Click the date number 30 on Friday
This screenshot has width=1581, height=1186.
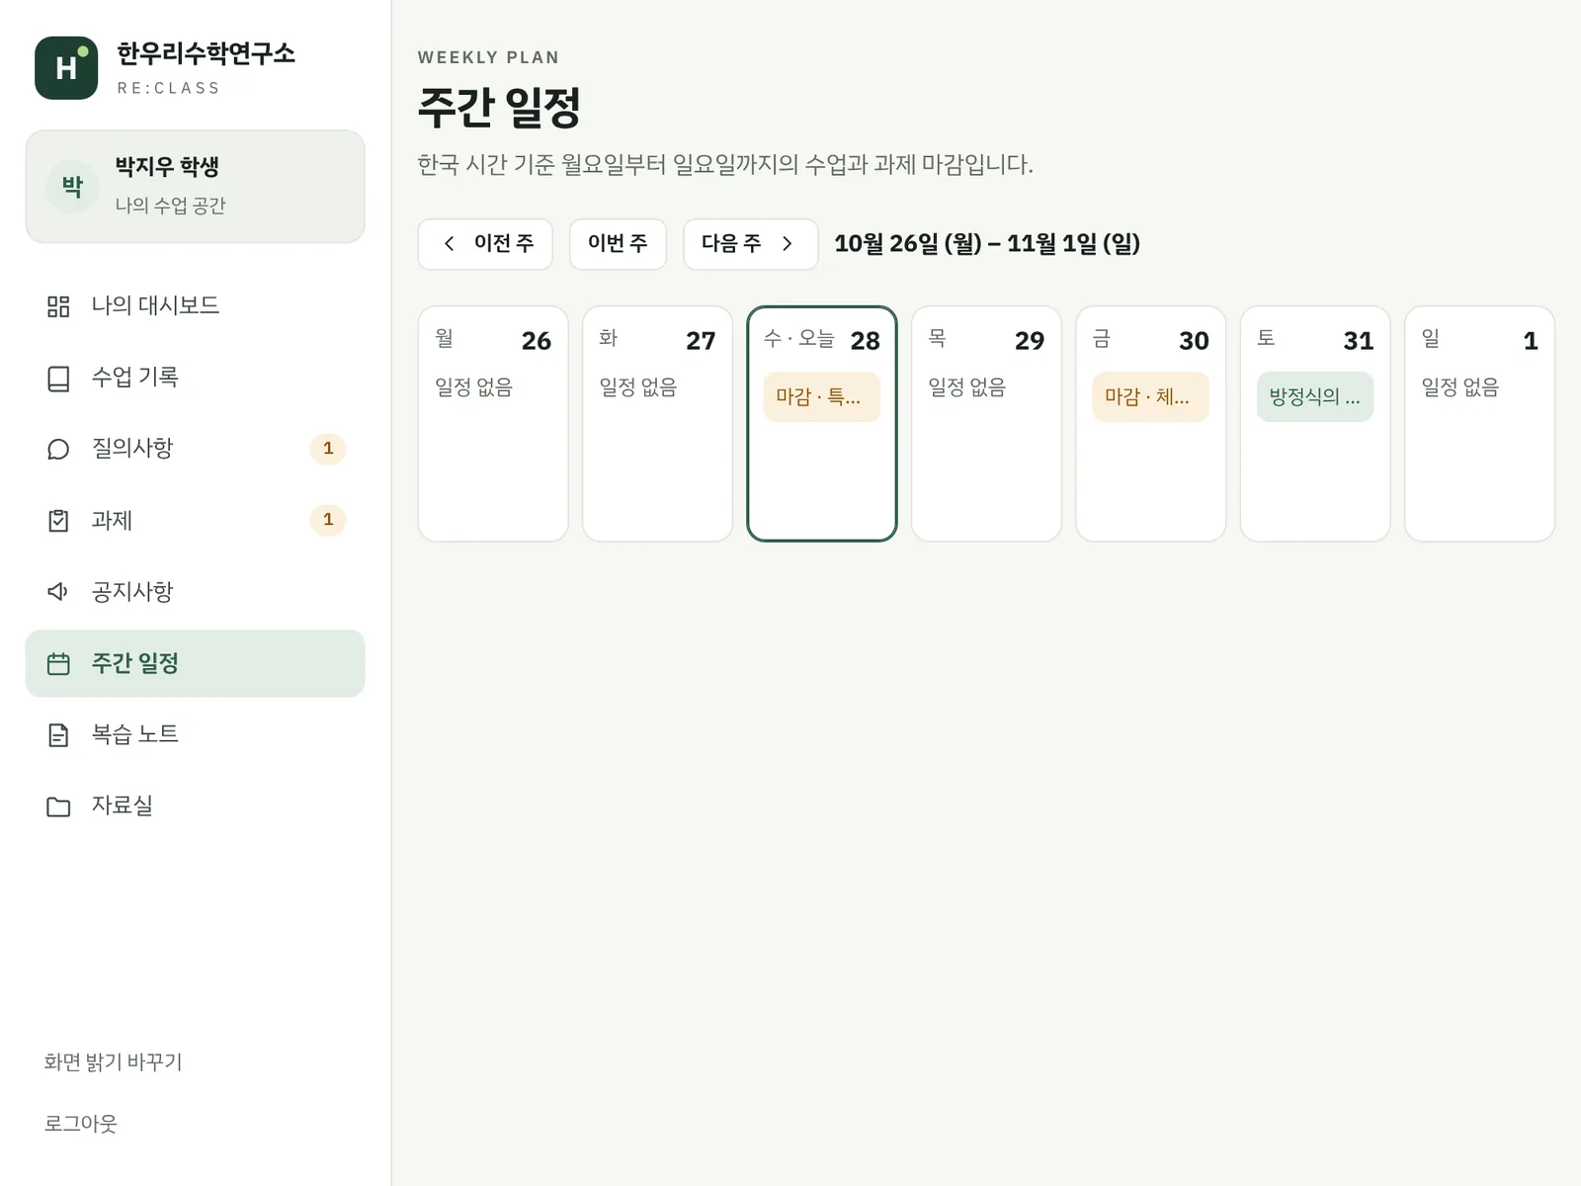click(x=1194, y=341)
